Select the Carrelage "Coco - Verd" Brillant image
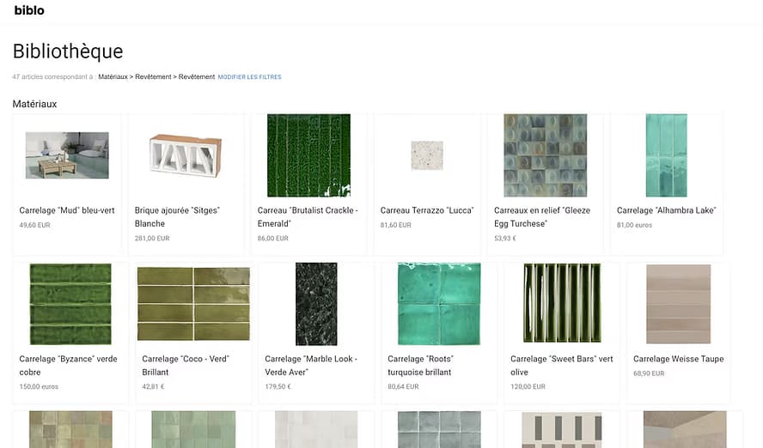 pyautogui.click(x=193, y=304)
